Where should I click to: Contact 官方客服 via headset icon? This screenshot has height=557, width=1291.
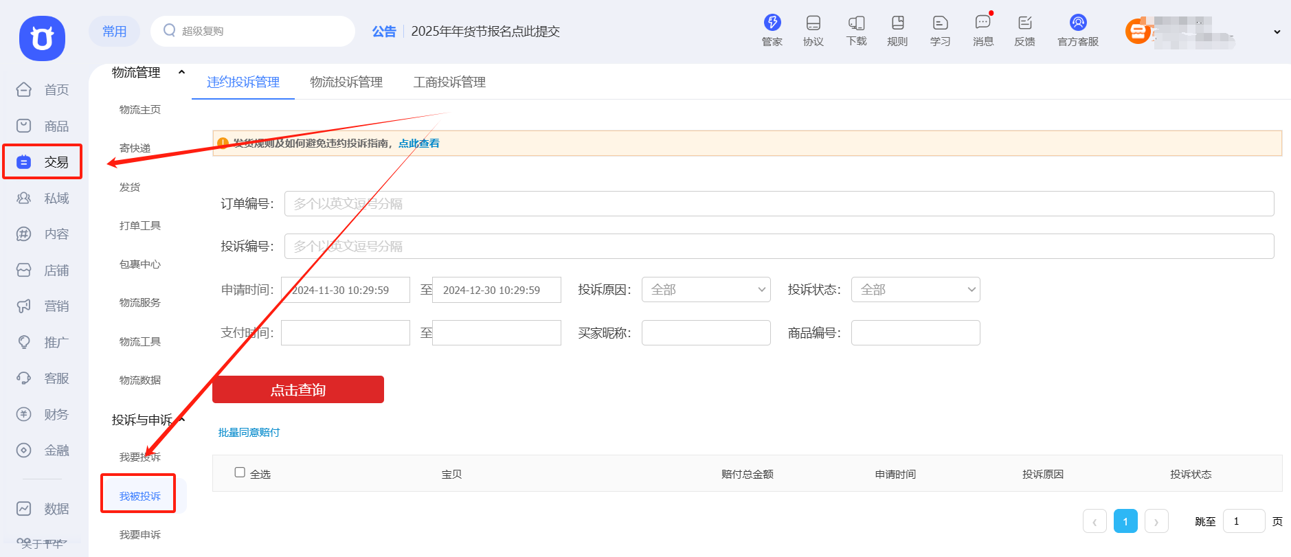1078,23
